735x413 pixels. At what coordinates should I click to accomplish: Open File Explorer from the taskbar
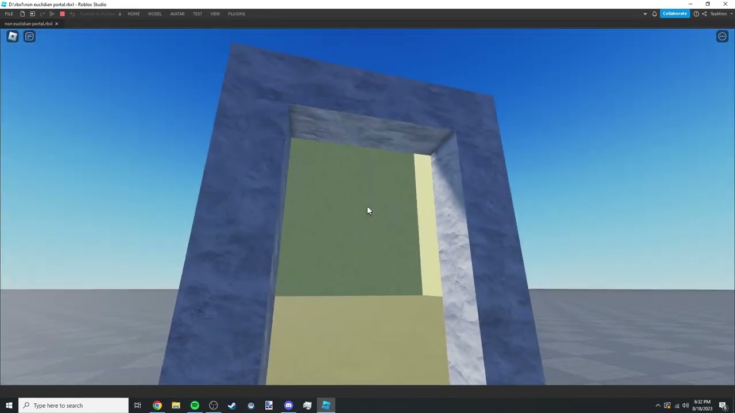[x=176, y=406]
